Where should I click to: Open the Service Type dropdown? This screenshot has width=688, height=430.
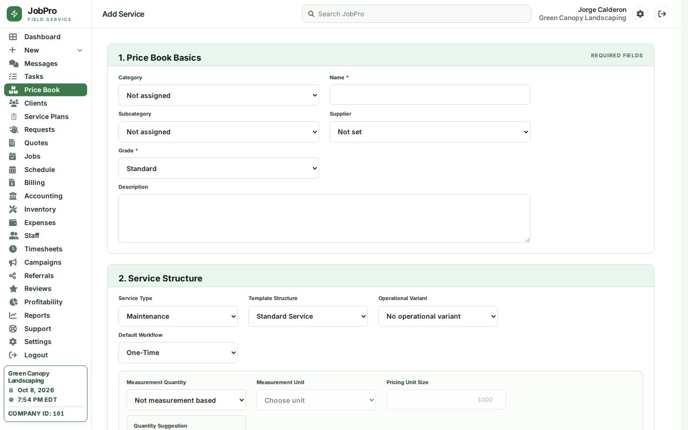pos(178,316)
